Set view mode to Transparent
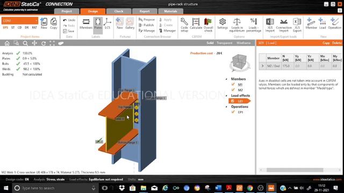Viewport: 344px width, 193px height. 225,43
